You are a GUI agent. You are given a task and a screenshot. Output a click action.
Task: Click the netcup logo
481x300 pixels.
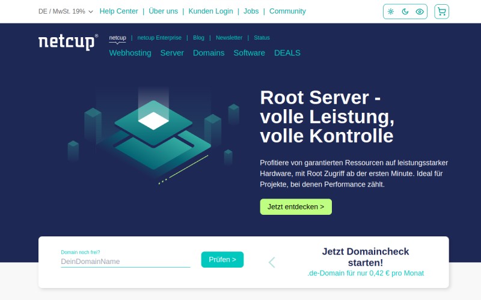(x=68, y=42)
